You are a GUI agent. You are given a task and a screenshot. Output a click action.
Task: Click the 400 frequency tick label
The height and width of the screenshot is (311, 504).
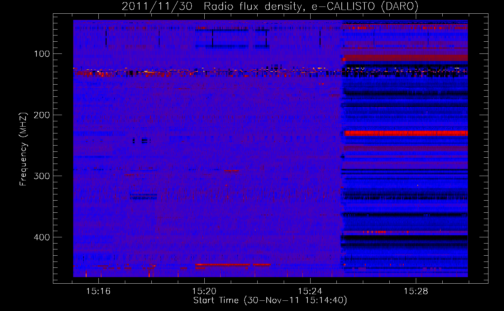[42, 237]
